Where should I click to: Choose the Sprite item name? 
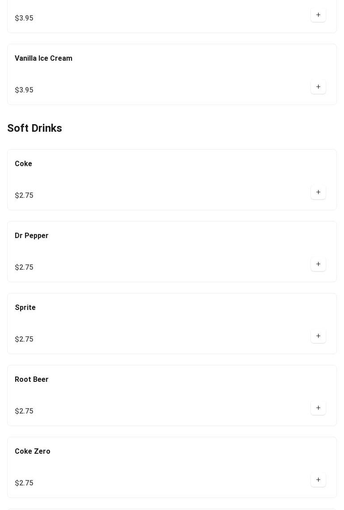tap(25, 308)
